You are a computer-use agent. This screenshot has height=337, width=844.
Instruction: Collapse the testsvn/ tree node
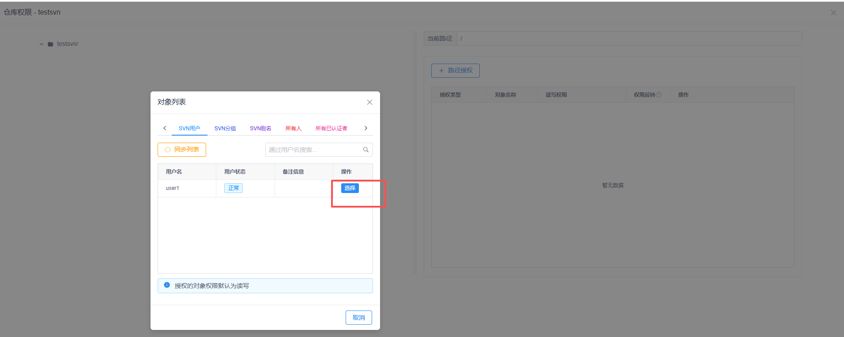pyautogui.click(x=41, y=44)
